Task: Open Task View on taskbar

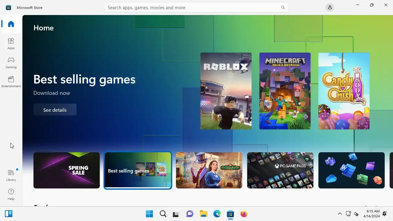Action: click(x=176, y=214)
